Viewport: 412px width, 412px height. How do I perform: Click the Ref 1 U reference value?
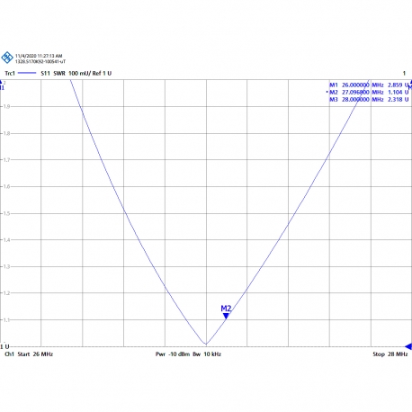(x=102, y=73)
